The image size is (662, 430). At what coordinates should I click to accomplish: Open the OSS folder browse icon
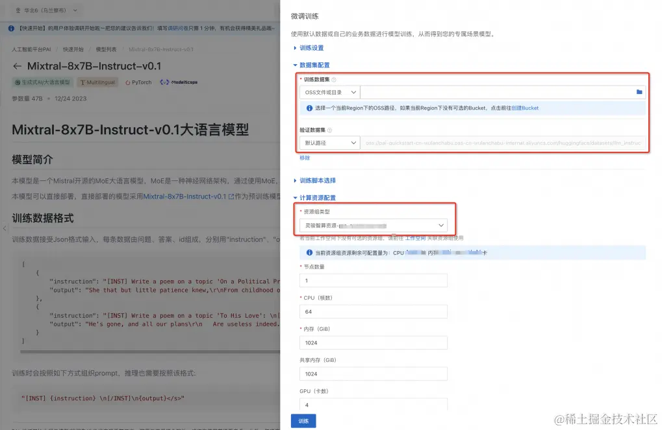pyautogui.click(x=639, y=92)
